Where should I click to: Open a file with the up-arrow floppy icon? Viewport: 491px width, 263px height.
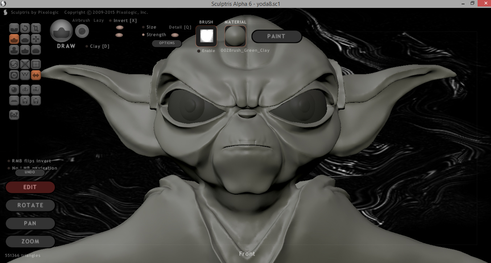point(25,100)
